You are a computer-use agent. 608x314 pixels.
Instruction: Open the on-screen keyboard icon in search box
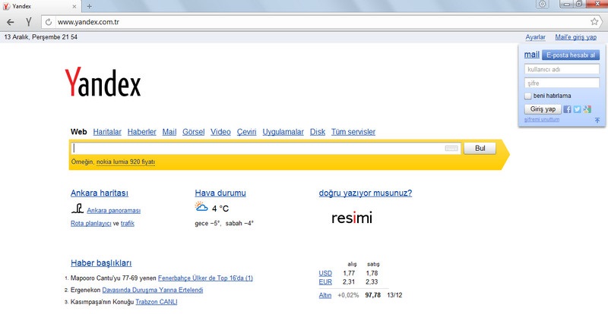(x=451, y=149)
